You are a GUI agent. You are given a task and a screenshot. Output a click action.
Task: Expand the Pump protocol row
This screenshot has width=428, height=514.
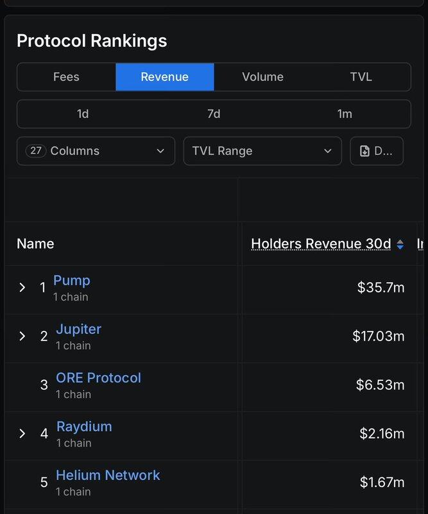pyautogui.click(x=22, y=287)
